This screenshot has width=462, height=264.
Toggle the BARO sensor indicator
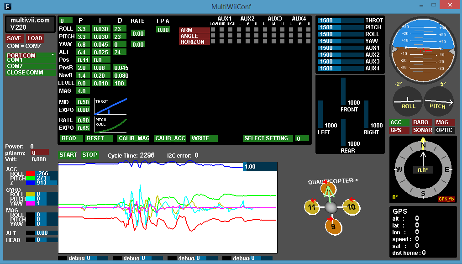422,122
